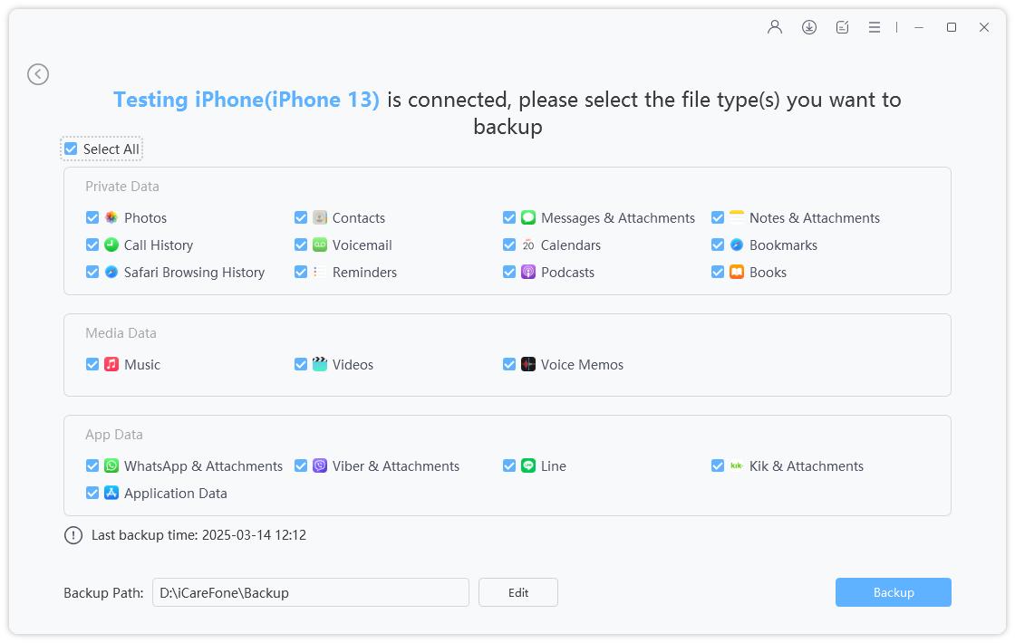This screenshot has height=643, width=1015.
Task: Uncheck Kik & Attachments checkbox
Action: click(718, 465)
